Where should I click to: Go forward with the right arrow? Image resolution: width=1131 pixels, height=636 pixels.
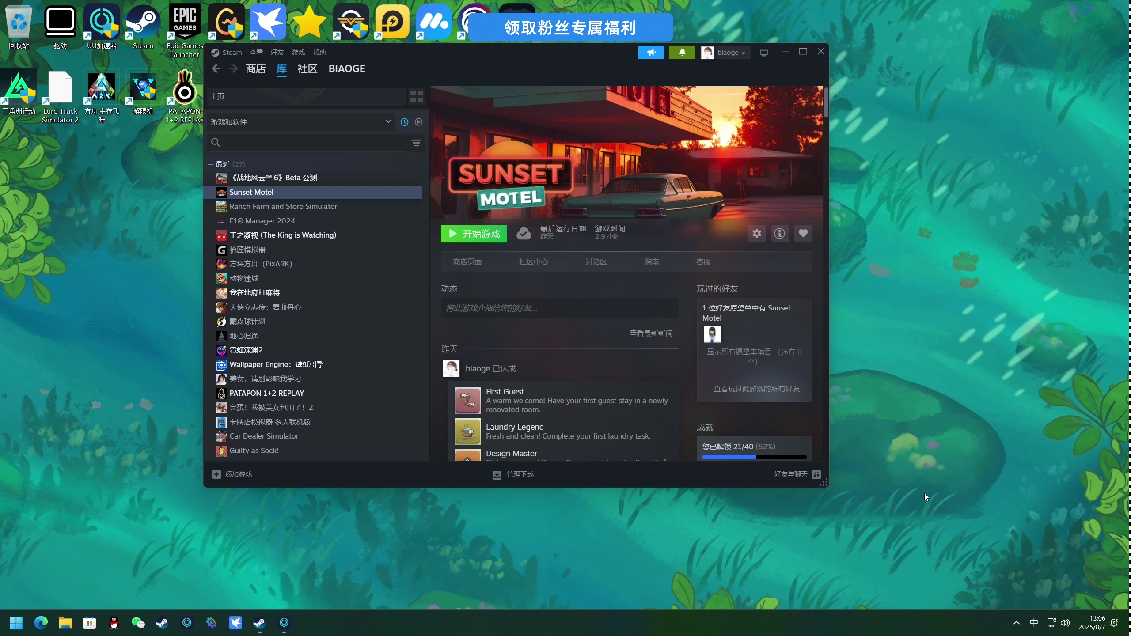click(x=234, y=68)
